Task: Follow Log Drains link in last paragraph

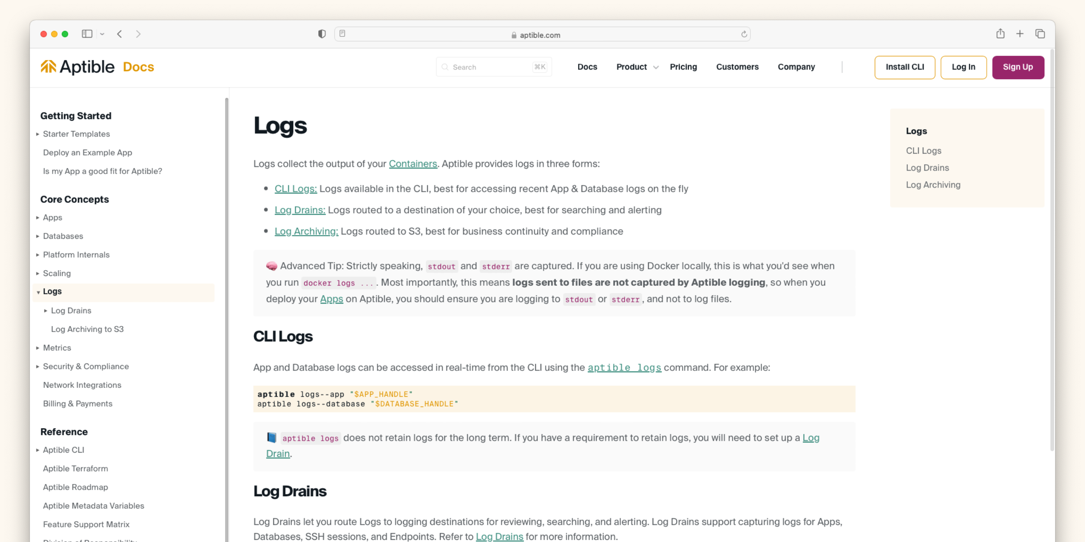Action: click(x=499, y=536)
